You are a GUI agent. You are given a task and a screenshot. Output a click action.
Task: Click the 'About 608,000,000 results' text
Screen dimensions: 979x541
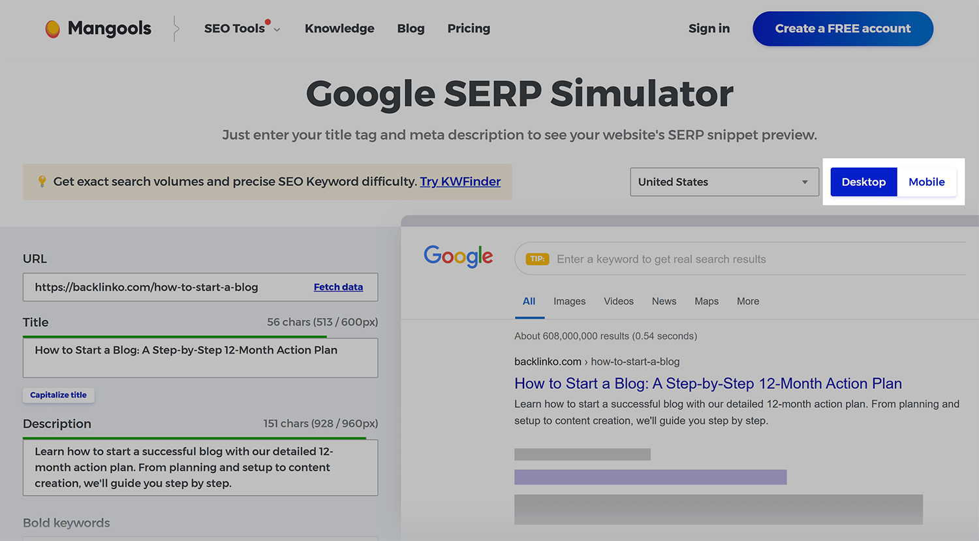tap(606, 336)
